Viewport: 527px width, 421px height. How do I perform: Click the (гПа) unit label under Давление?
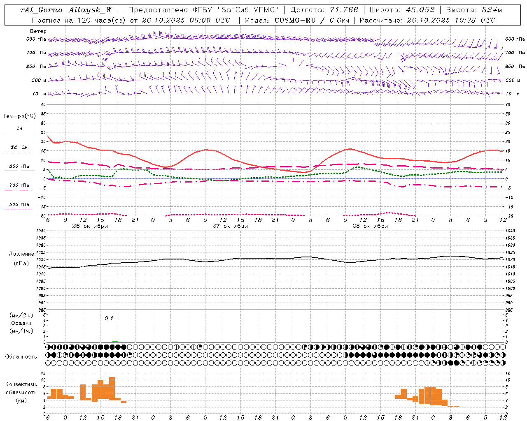(21, 264)
